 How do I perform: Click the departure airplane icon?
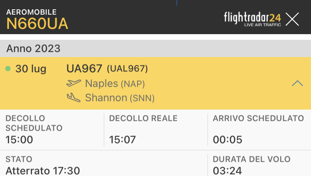click(x=74, y=83)
